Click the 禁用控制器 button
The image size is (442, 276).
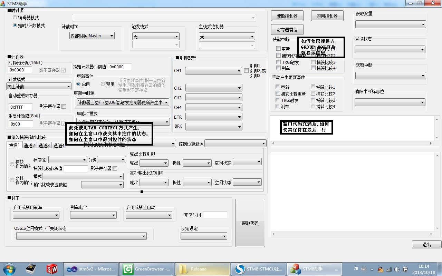(x=327, y=16)
